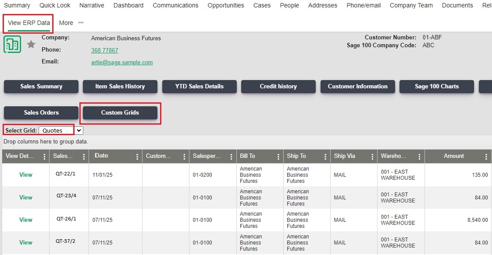Show the Sage 100 Charts
This screenshot has width=492, height=255.
coord(436,87)
